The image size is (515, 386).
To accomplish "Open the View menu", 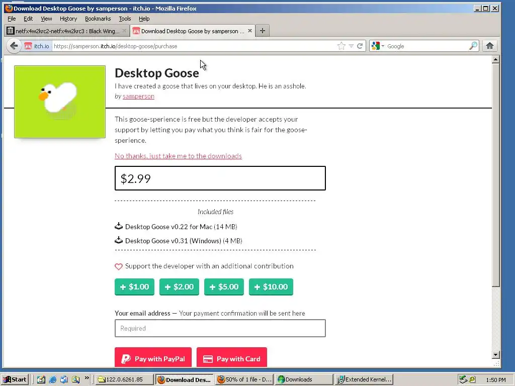I will coord(46,19).
